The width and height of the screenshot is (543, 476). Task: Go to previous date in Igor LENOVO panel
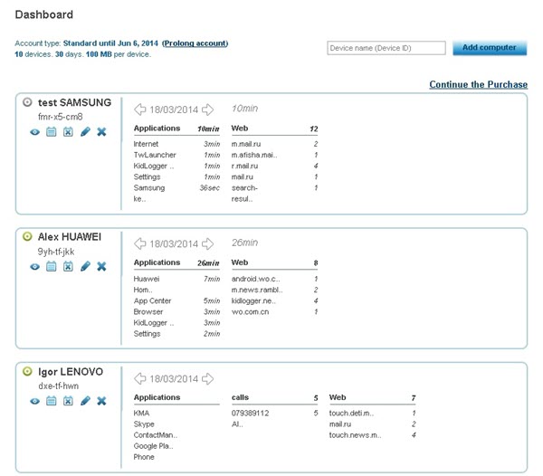[x=140, y=378]
